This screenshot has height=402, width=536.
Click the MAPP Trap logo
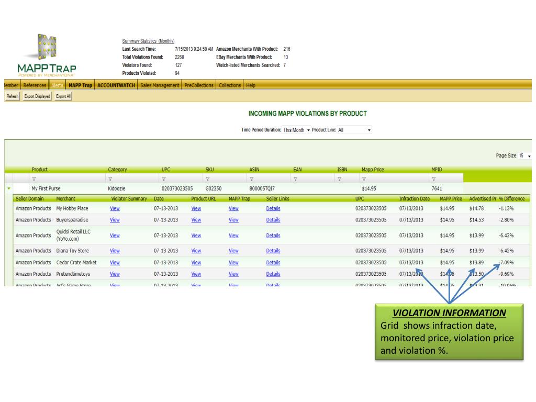pyautogui.click(x=47, y=55)
